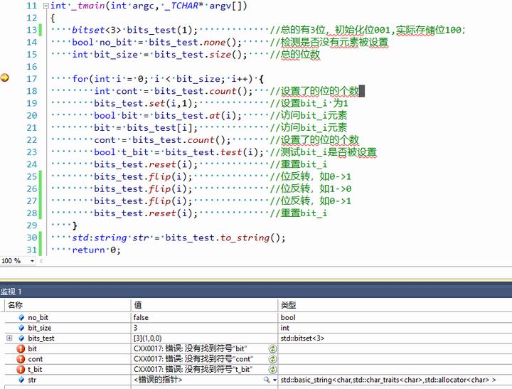Click _tmain in the function signature
This screenshot has width=512, height=389.
pyautogui.click(x=87, y=6)
